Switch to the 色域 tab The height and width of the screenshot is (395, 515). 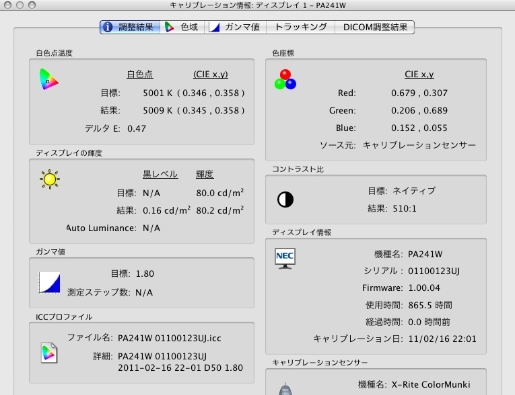[x=182, y=27]
